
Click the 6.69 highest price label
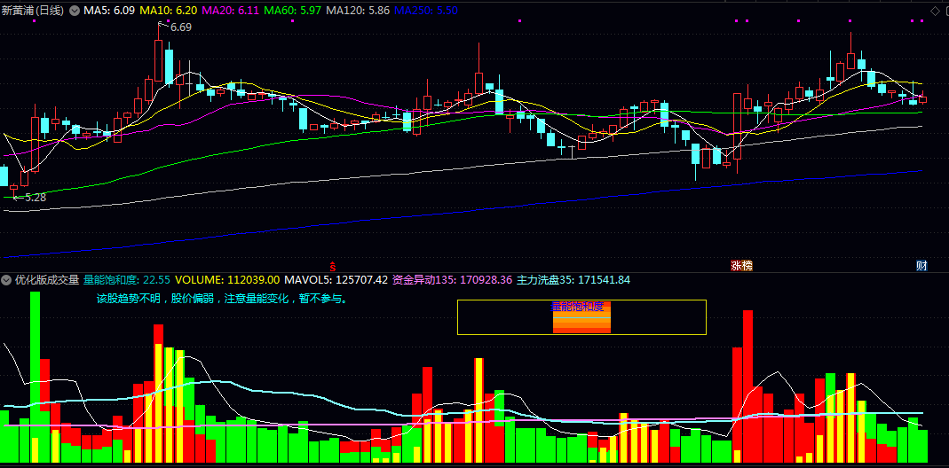[x=181, y=27]
